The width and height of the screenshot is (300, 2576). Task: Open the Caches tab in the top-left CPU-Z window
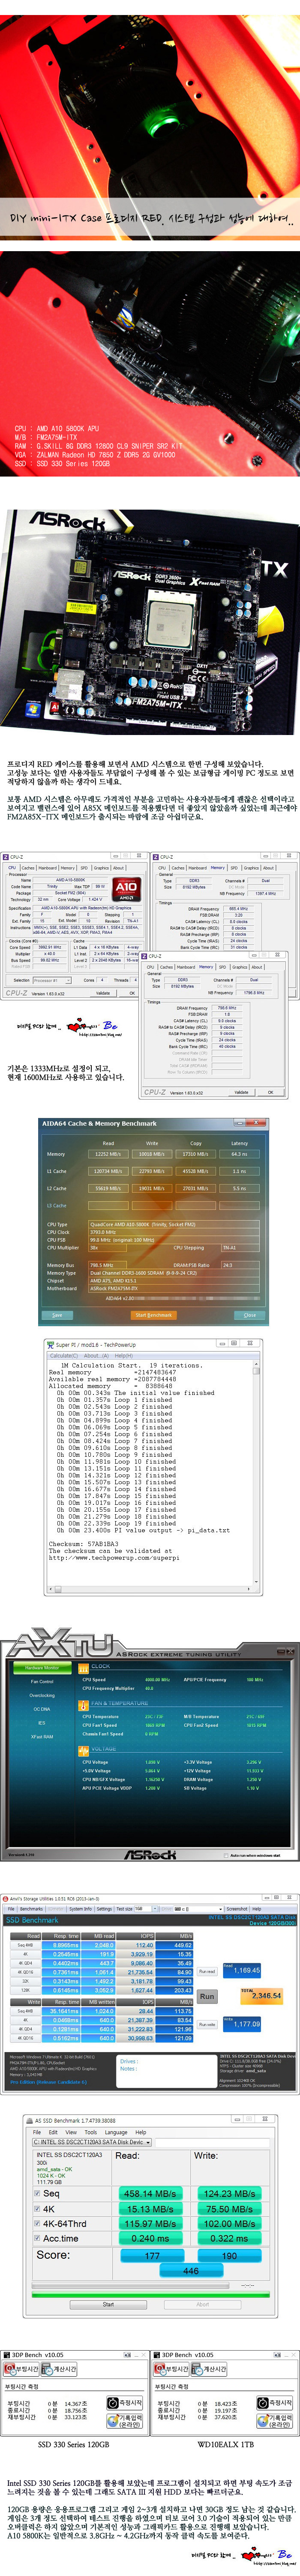point(28,868)
